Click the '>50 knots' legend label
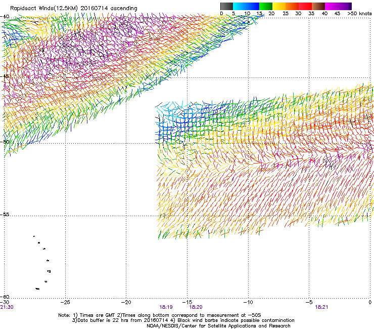374x329 pixels. click(359, 14)
